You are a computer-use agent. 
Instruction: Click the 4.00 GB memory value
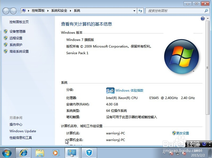click(x=112, y=104)
